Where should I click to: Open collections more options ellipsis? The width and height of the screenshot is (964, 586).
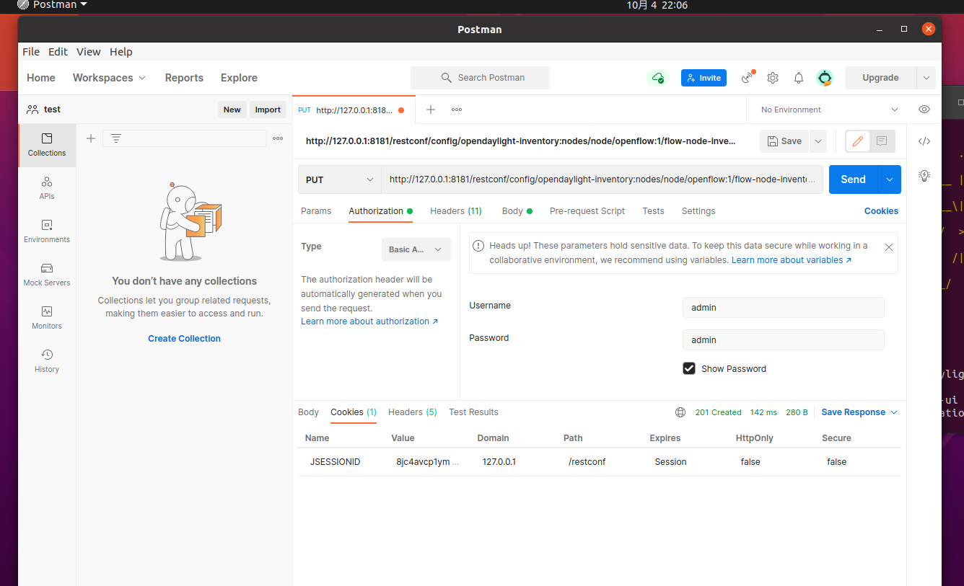click(x=278, y=138)
